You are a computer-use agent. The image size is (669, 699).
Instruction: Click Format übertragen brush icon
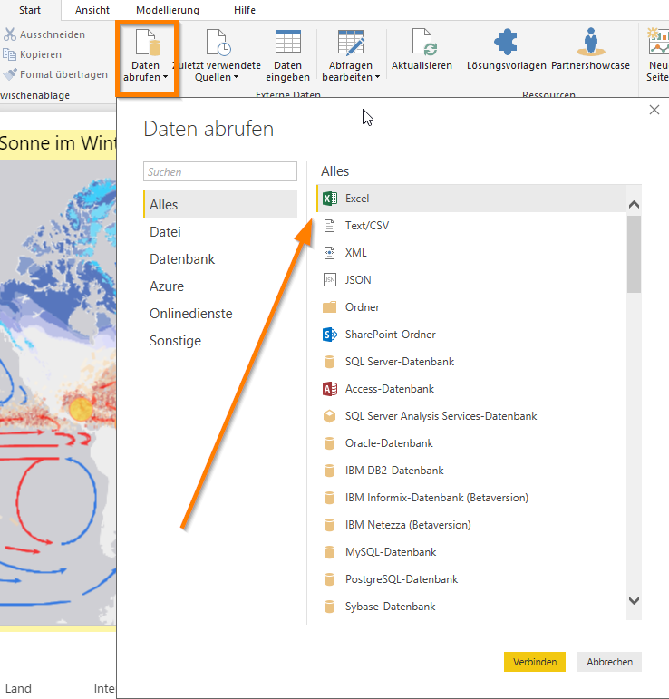click(x=10, y=74)
